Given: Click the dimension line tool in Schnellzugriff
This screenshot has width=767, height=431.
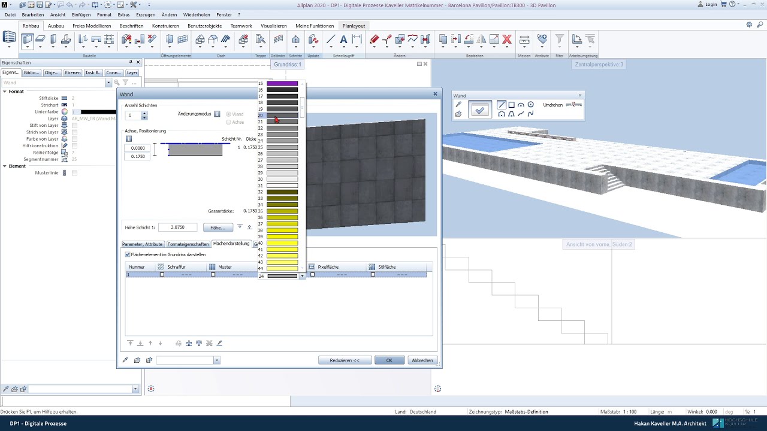Looking at the screenshot, I should [357, 40].
